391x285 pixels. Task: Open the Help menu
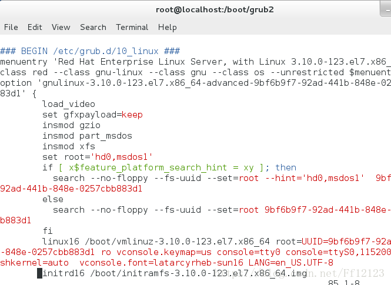[x=168, y=27]
